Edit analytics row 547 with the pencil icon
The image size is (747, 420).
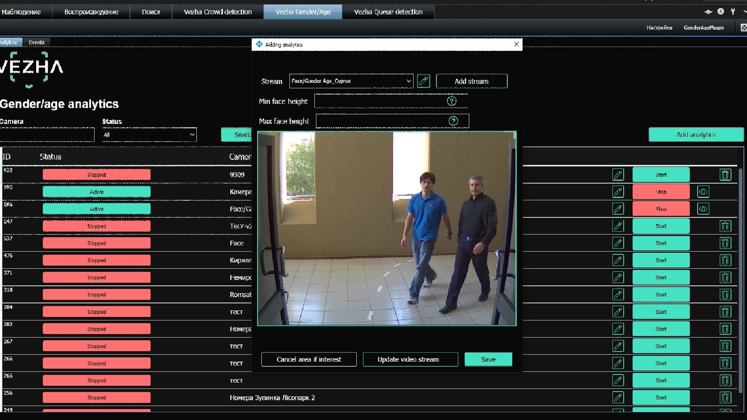[x=618, y=226]
